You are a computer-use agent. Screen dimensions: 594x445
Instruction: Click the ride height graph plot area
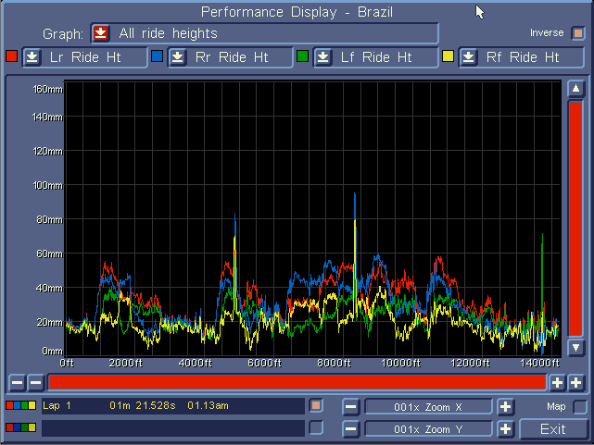[312, 218]
